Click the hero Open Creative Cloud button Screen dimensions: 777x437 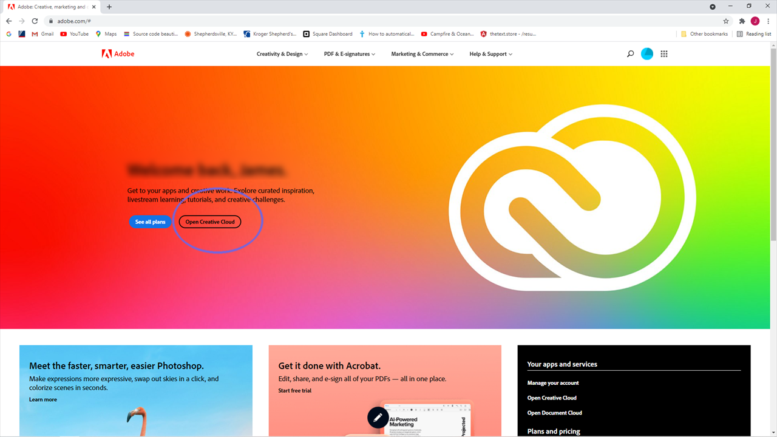click(x=210, y=222)
